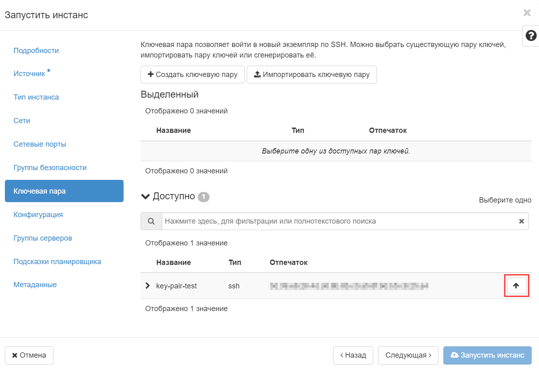This screenshot has width=539, height=369.
Task: Click the magnifier icon in the search bar
Action: point(151,221)
